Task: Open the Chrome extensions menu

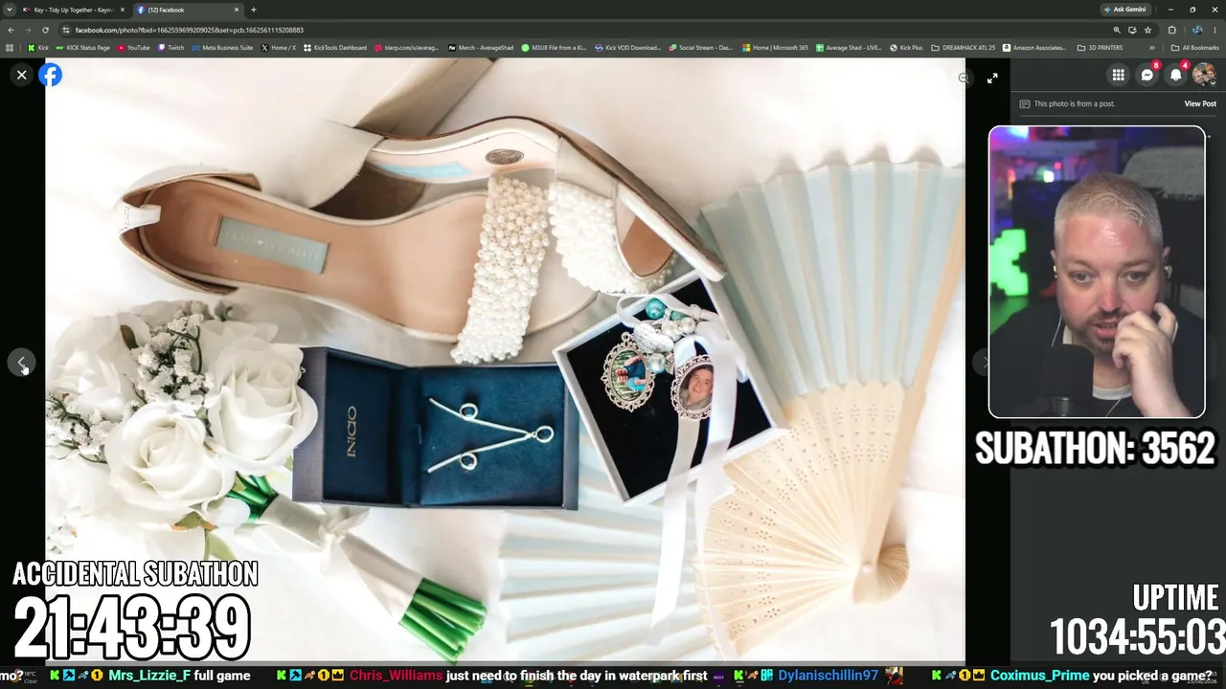Action: tap(1171, 30)
